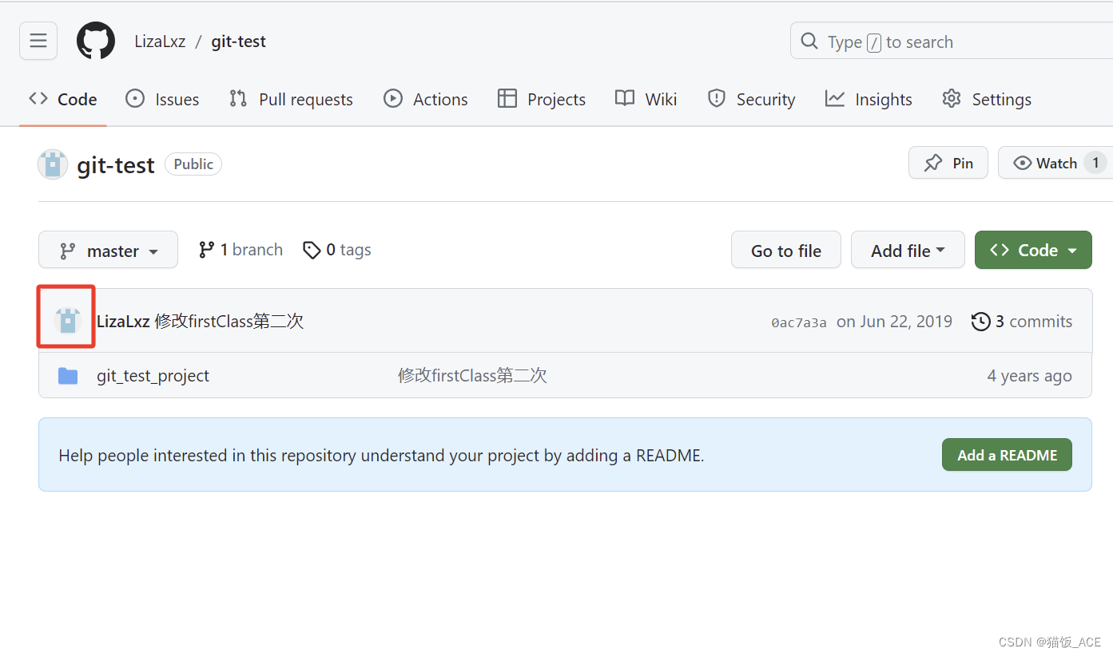1113x656 pixels.
Task: Click the magnifier icon in search box
Action: tap(809, 41)
